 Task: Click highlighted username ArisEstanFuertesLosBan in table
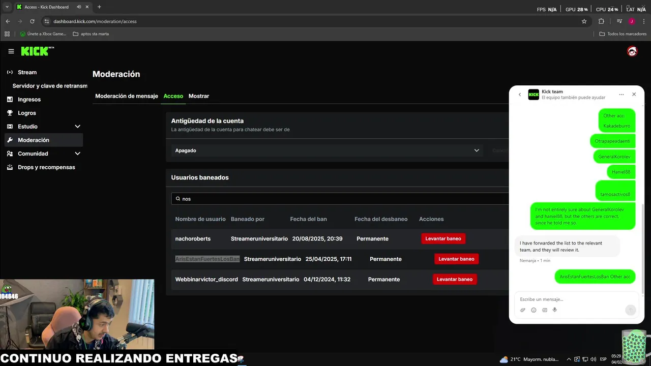click(207, 259)
